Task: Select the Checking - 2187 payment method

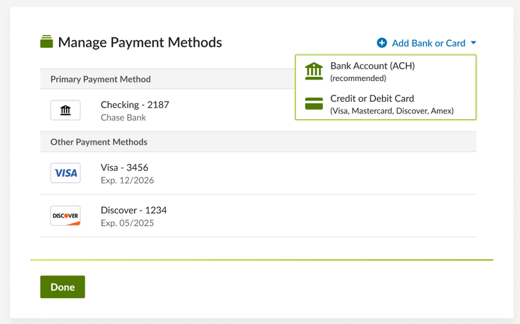Action: coord(135,105)
